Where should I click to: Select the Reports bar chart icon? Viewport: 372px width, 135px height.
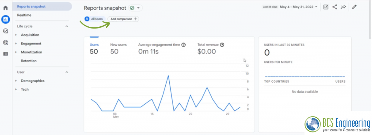5,19
